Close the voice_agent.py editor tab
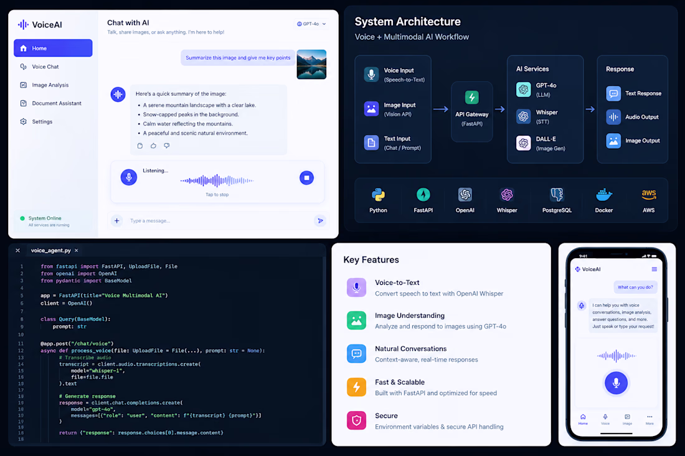 (x=77, y=251)
